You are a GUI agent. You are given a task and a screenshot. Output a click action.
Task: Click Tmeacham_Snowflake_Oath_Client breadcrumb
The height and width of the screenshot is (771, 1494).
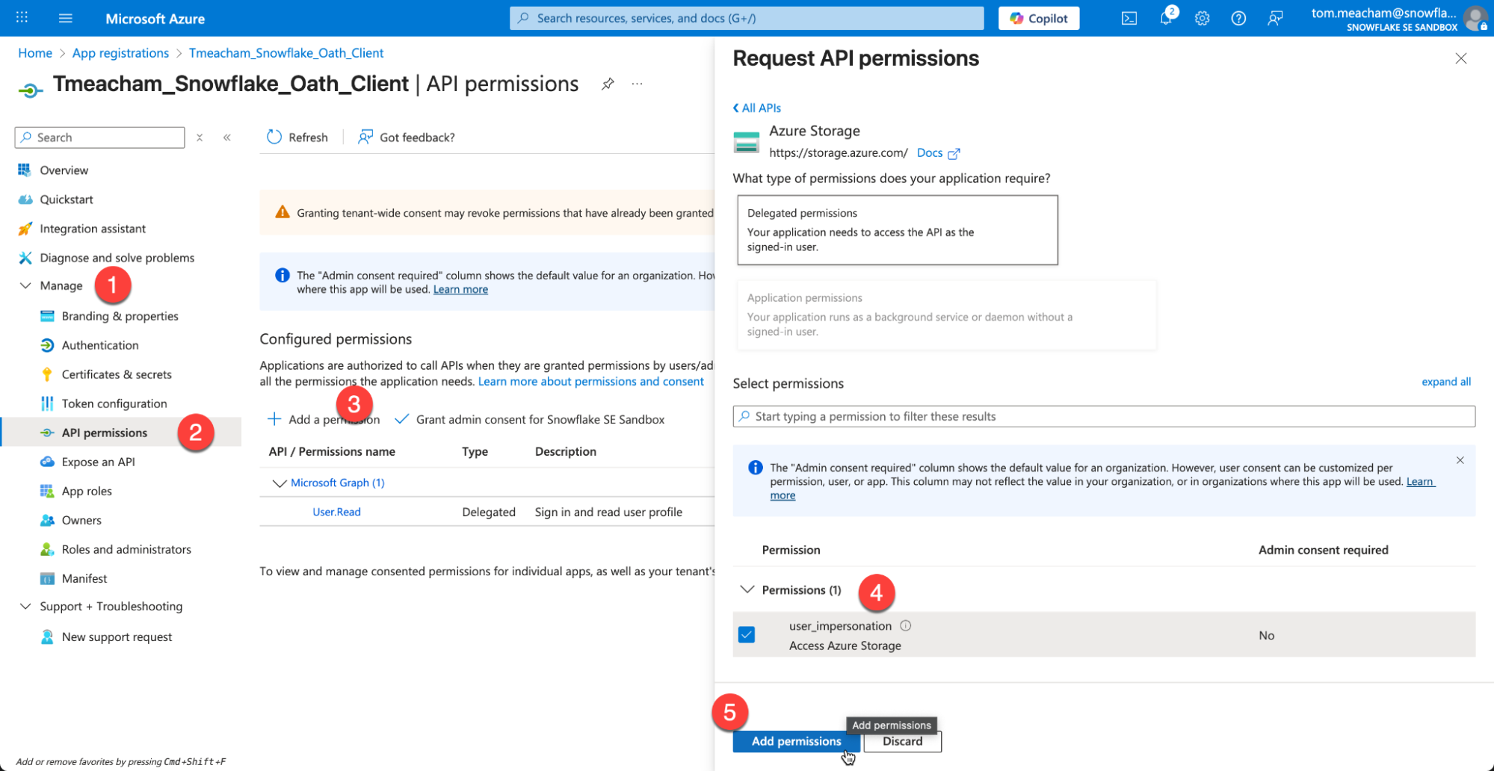point(286,53)
